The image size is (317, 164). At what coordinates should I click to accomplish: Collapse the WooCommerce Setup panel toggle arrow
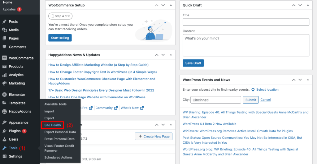(x=171, y=5)
